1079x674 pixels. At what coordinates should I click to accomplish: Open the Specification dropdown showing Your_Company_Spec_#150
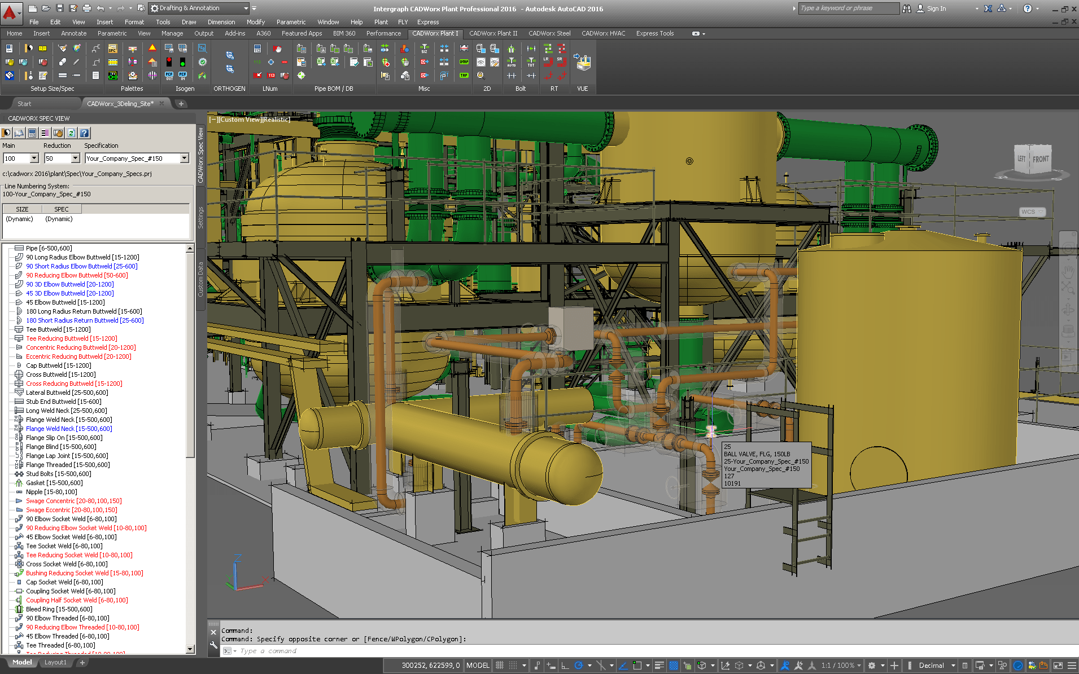pos(185,158)
